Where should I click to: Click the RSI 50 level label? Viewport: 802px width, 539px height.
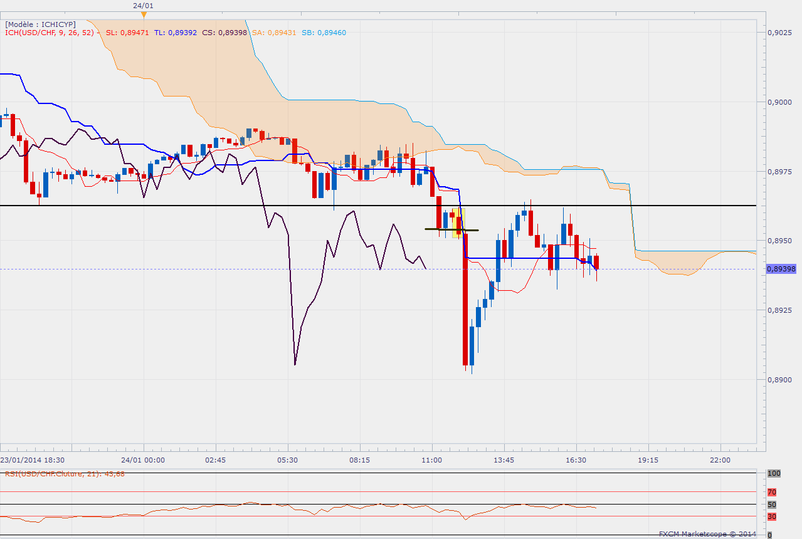tap(773, 505)
